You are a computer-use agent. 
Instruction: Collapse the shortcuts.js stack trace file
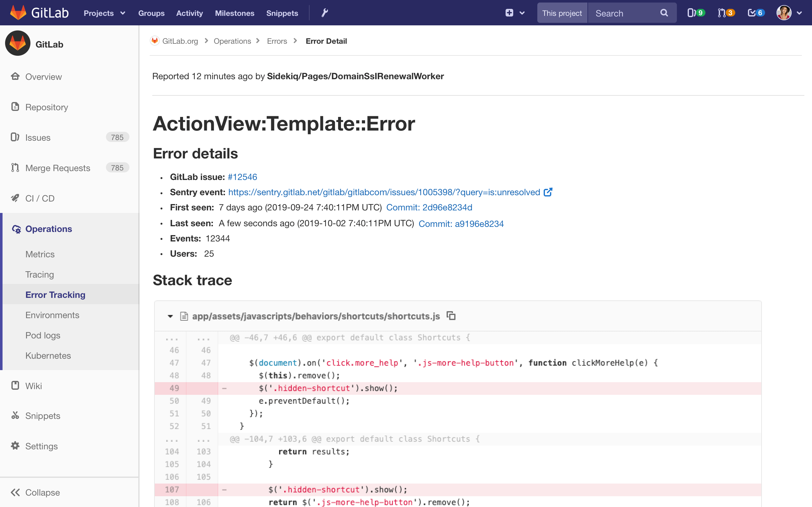point(170,316)
